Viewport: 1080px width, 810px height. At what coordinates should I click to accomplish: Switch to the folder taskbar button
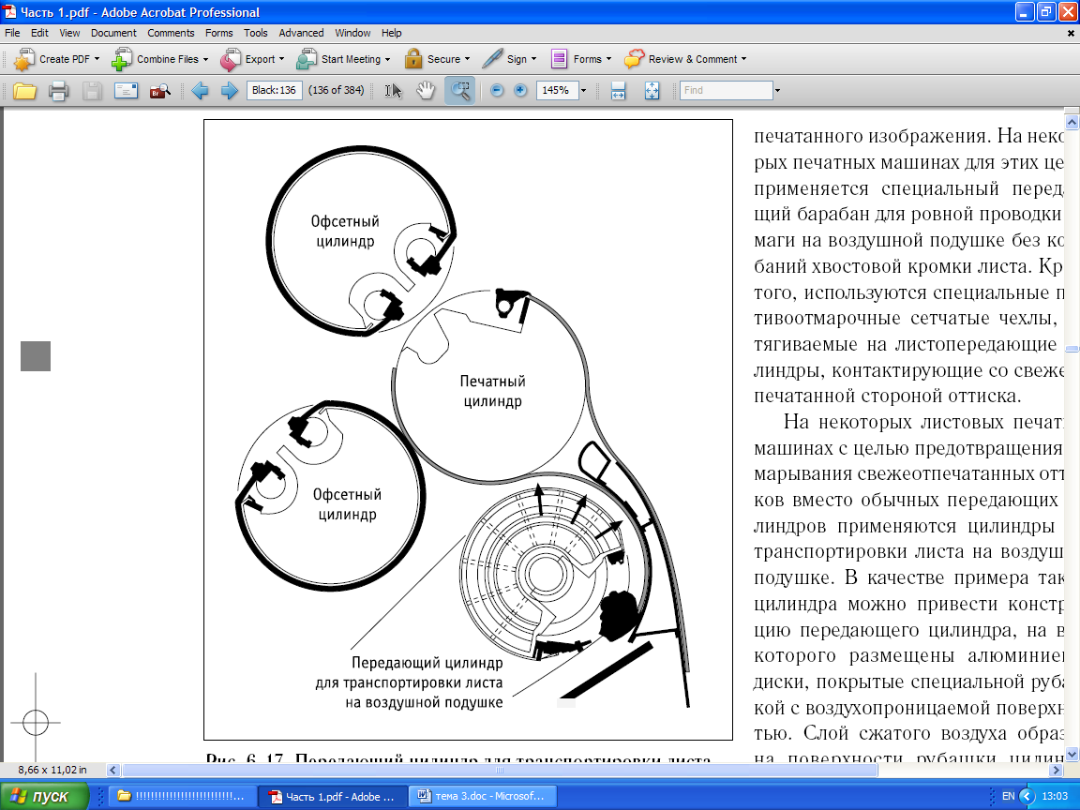pyautogui.click(x=183, y=796)
